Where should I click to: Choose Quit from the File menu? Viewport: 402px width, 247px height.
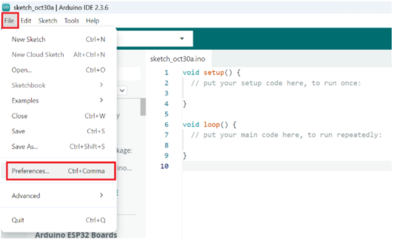(x=58, y=220)
